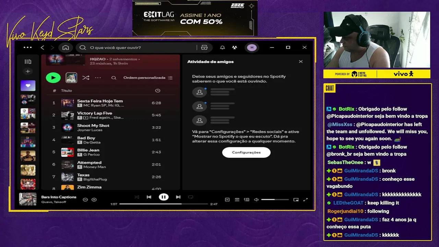
Task: Create a playlist with the plus button
Action: pyautogui.click(x=28, y=71)
